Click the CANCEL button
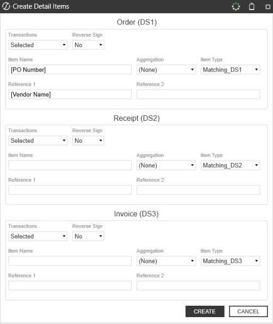This screenshot has width=273, height=324. [x=248, y=311]
